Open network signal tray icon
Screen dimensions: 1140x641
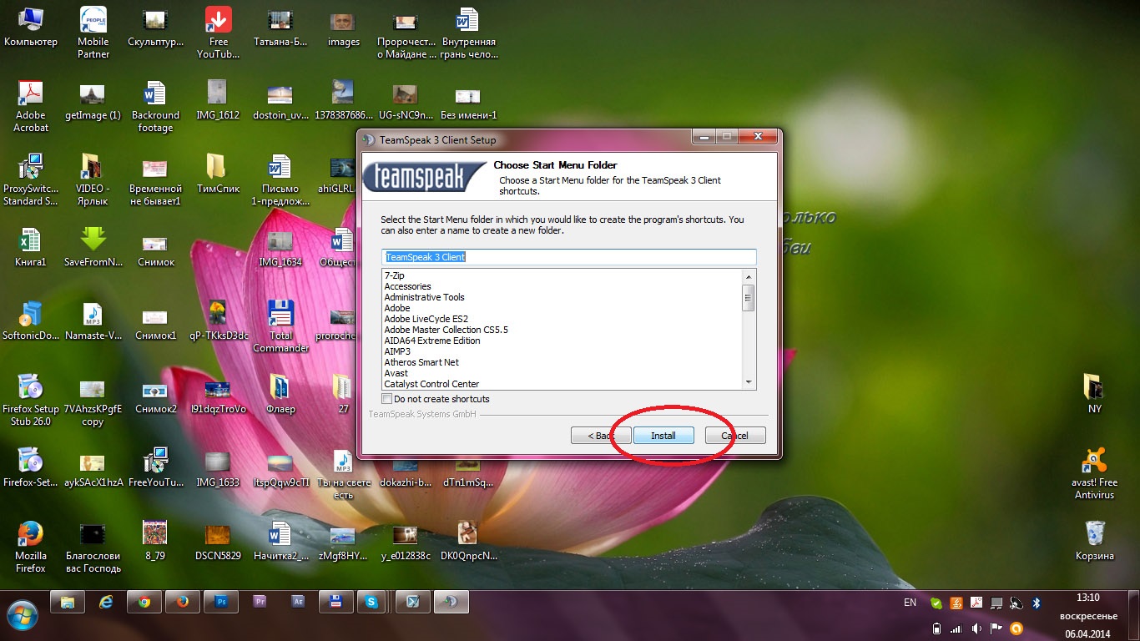click(x=956, y=628)
